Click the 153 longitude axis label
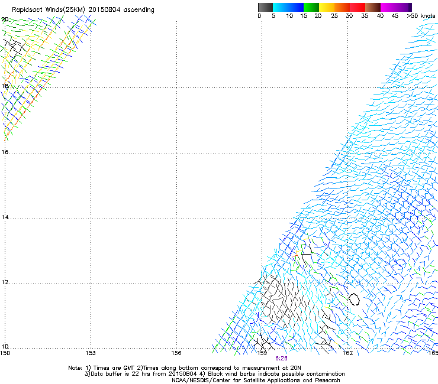Viewport: 438px width, 384px height. (91, 353)
